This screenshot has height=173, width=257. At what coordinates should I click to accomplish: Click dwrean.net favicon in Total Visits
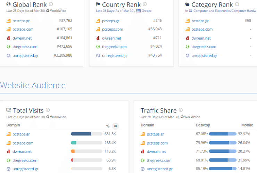[x=9, y=151]
